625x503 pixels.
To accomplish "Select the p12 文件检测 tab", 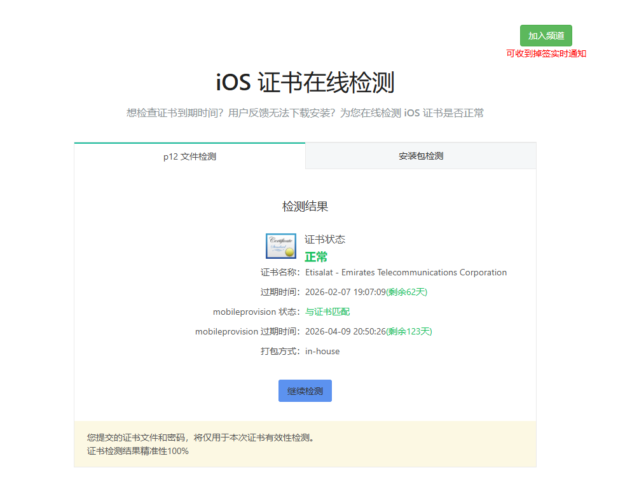I will (189, 156).
